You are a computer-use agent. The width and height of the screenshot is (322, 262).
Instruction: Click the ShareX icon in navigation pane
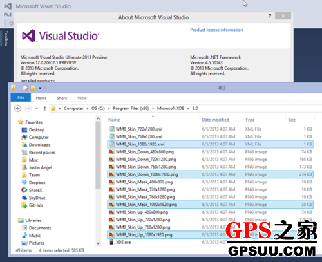coord(24,190)
